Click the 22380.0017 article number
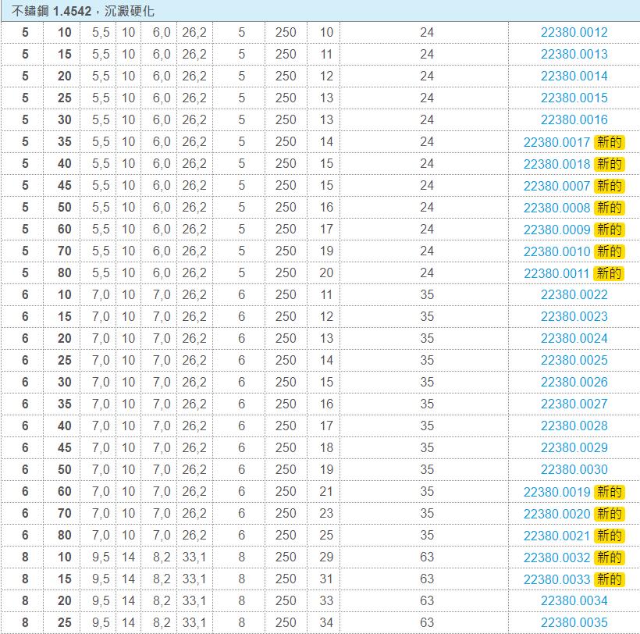640x634 pixels. coord(556,142)
